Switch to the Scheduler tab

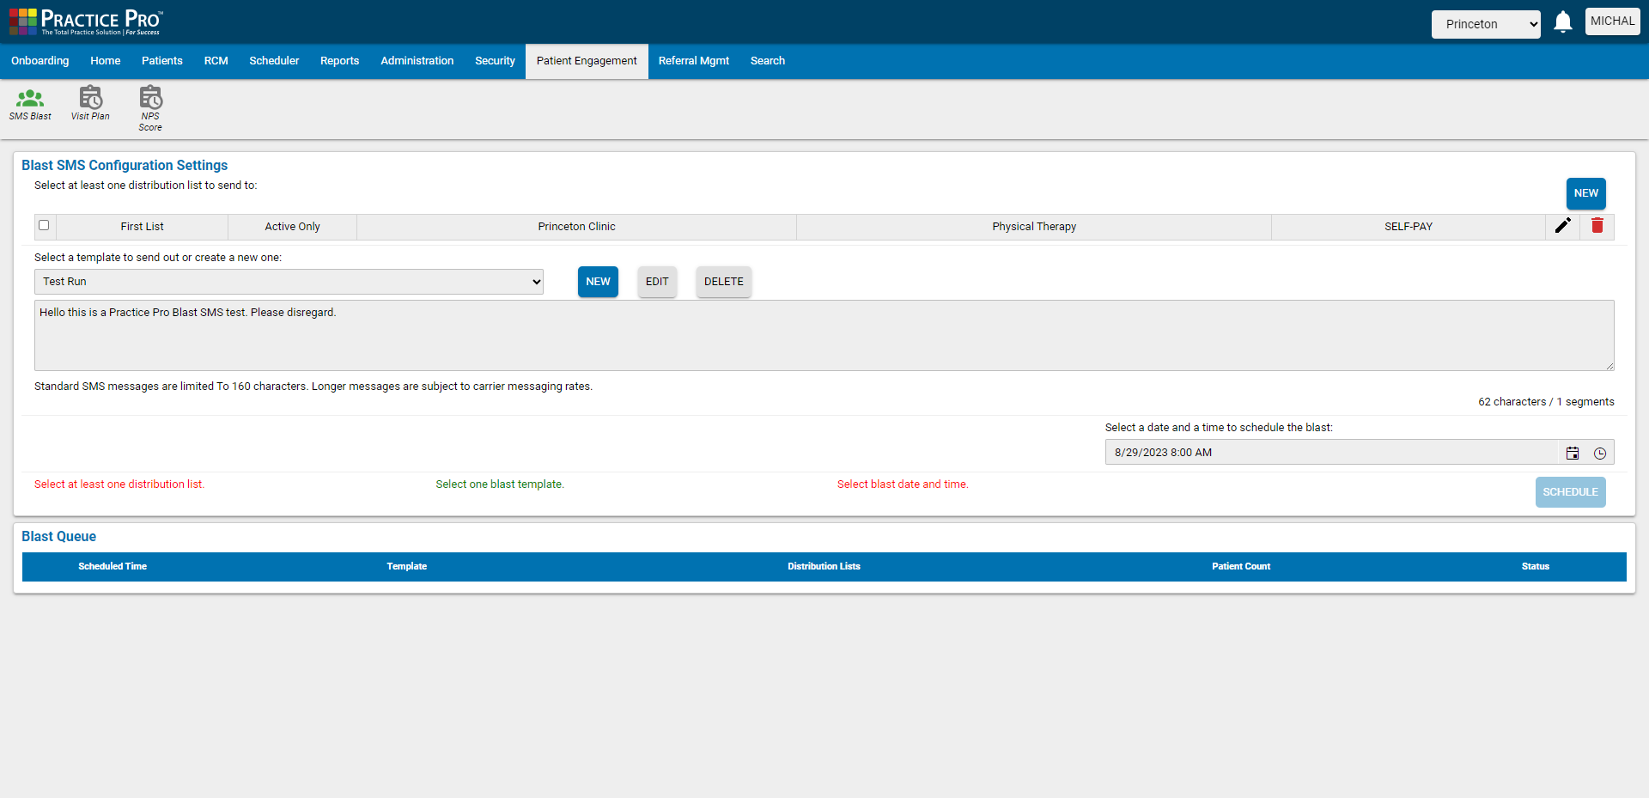point(273,61)
